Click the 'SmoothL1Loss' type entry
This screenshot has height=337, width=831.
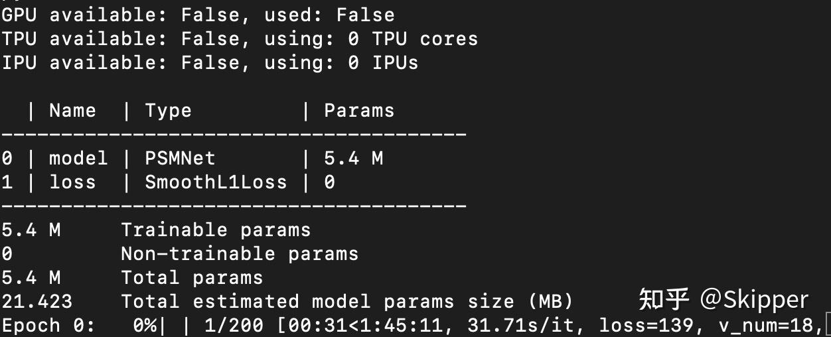coord(216,182)
